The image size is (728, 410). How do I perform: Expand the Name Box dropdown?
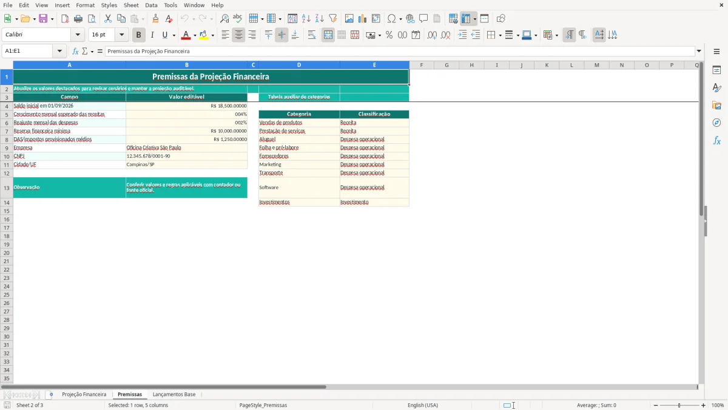[x=59, y=51]
